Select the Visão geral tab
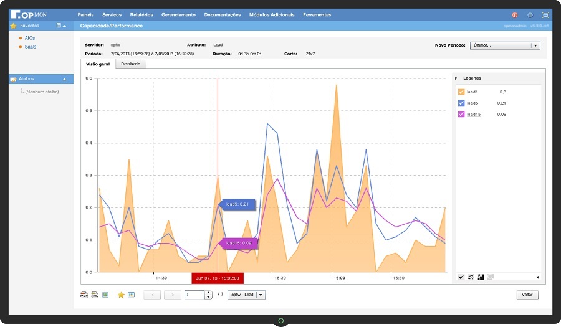This screenshot has height=327, width=561. (x=98, y=64)
